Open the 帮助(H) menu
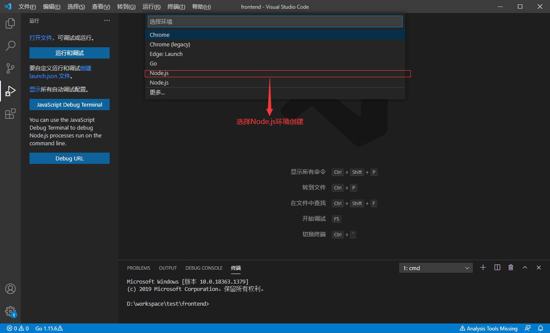 202,7
